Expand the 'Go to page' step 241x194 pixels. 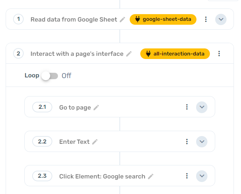pyautogui.click(x=202, y=107)
